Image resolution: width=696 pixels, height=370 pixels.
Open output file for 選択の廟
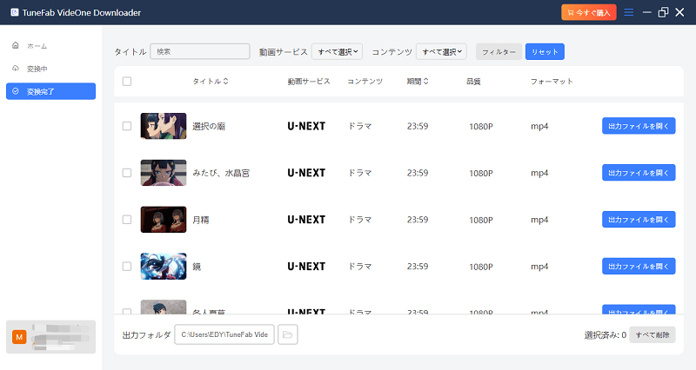639,126
